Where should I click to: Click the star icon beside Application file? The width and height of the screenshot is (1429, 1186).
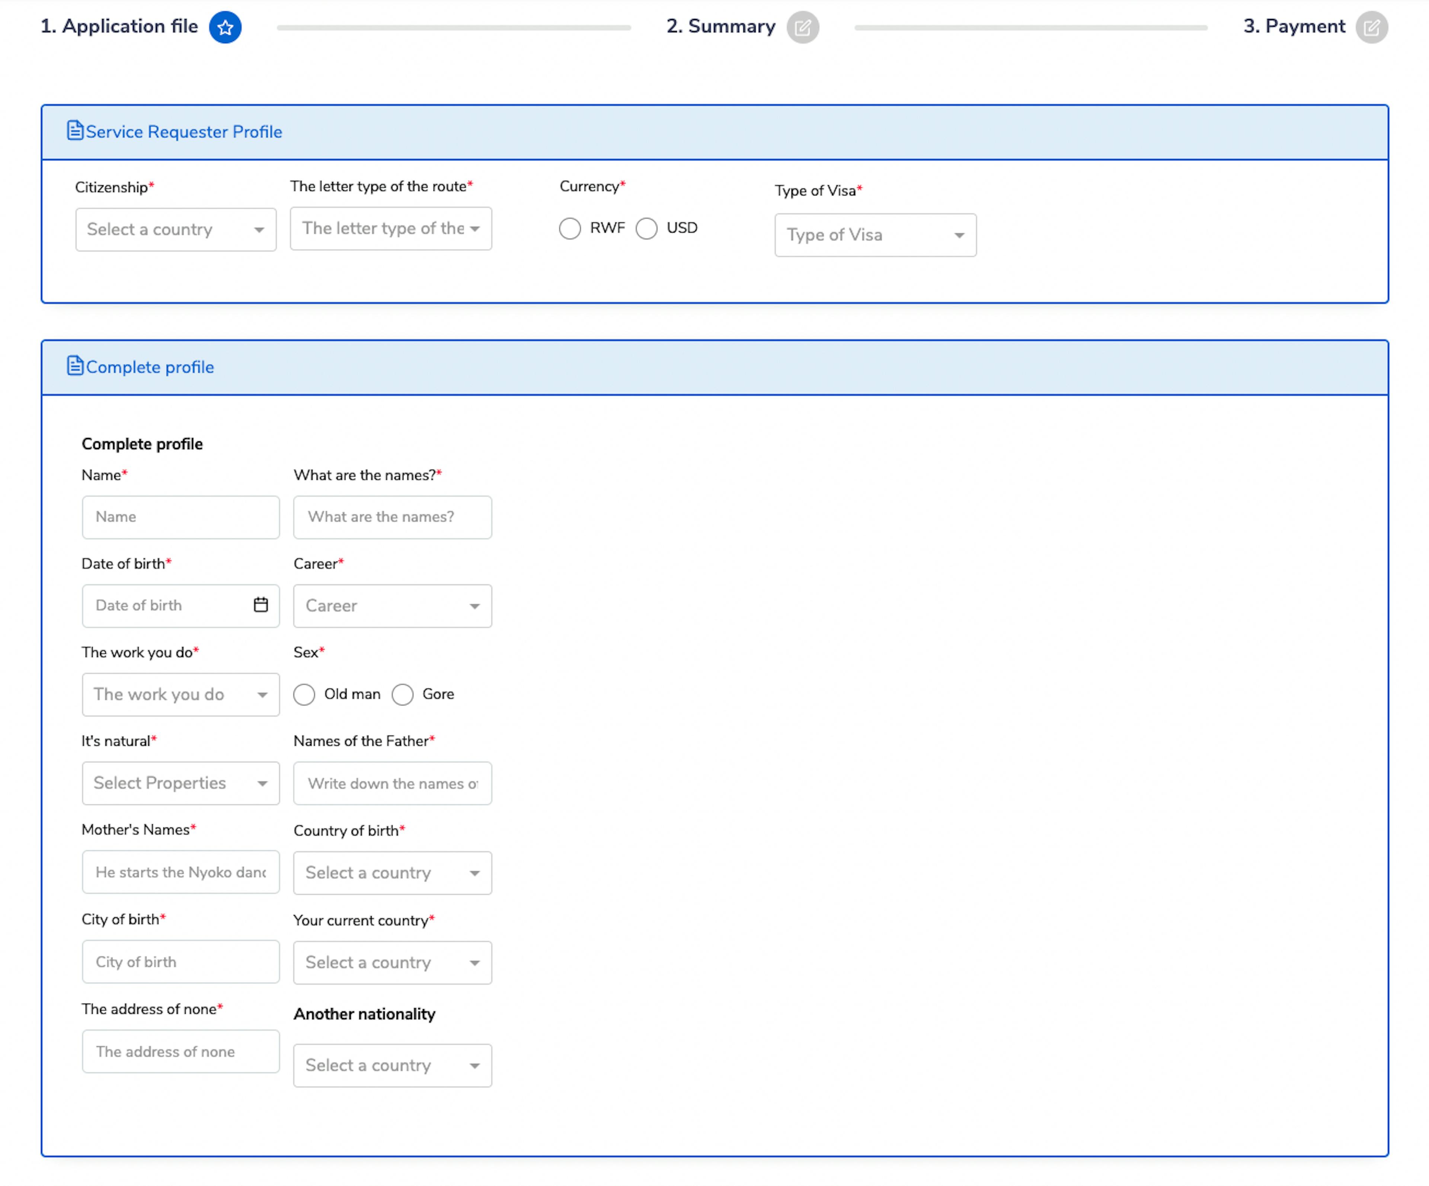225,27
